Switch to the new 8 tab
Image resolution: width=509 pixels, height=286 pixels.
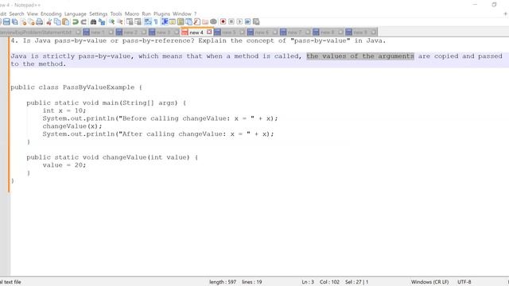pyautogui.click(x=327, y=33)
